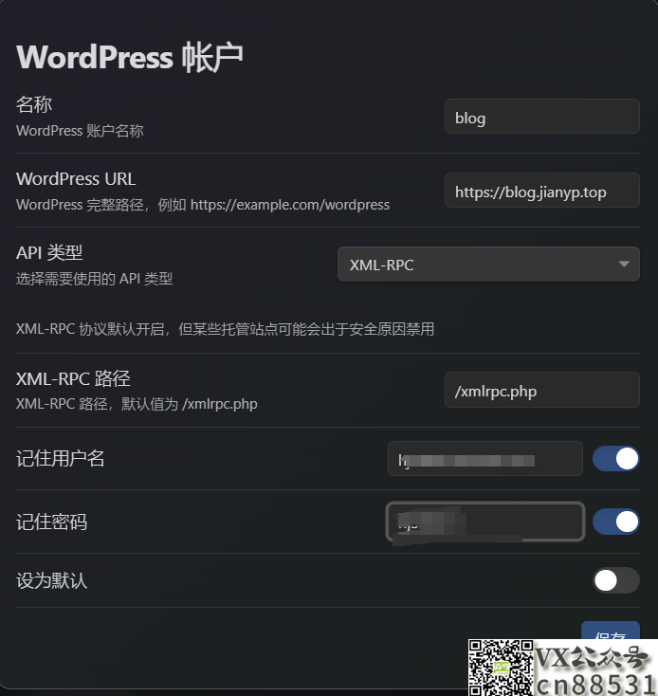Viewport: 658px width, 696px height.
Task: Disable the remember password switch
Action: click(616, 522)
